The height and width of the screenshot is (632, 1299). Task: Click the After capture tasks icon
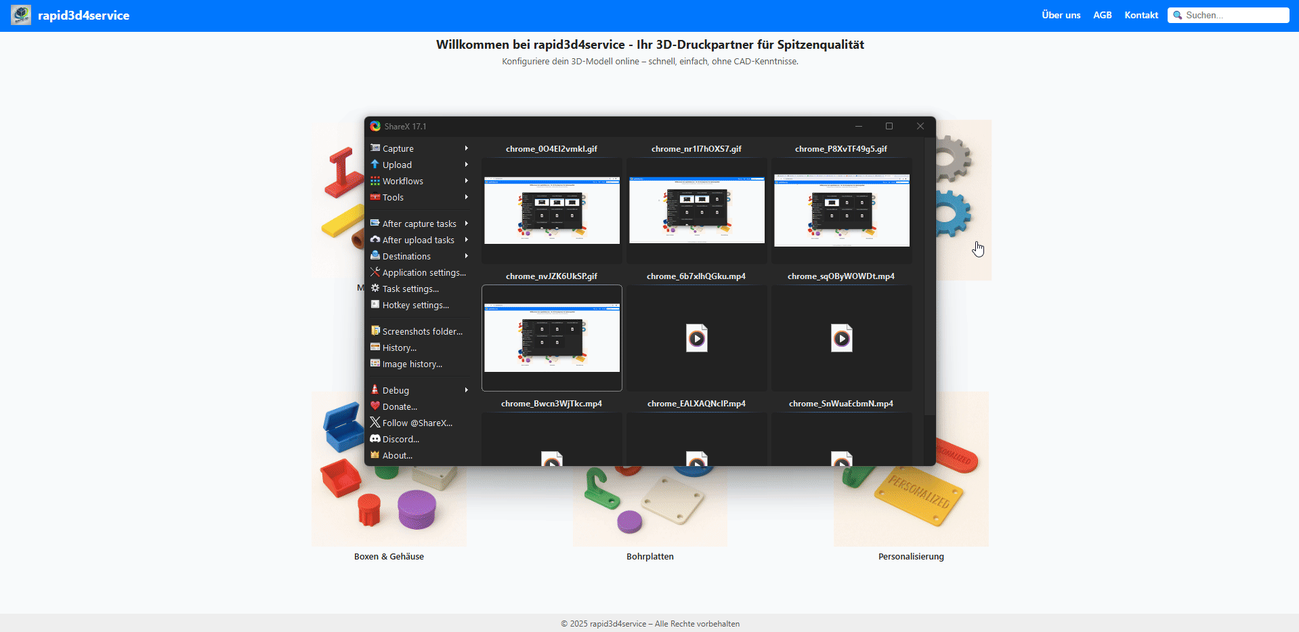coord(375,223)
